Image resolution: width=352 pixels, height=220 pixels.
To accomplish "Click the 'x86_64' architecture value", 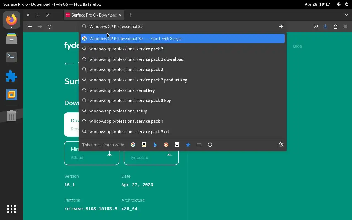I will [x=129, y=209].
